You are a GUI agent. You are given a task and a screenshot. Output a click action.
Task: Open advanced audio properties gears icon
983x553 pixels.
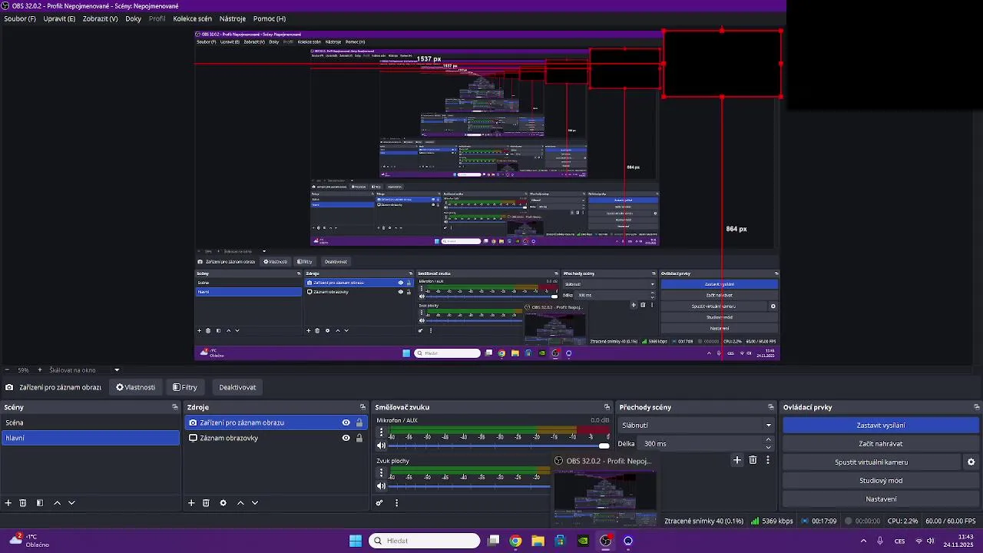tap(379, 503)
